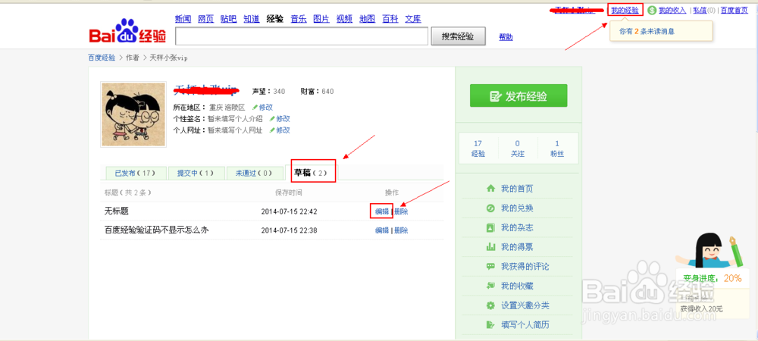Click the resume icon beside 填写个人简历
Image resolution: width=758 pixels, height=341 pixels.
(490, 324)
